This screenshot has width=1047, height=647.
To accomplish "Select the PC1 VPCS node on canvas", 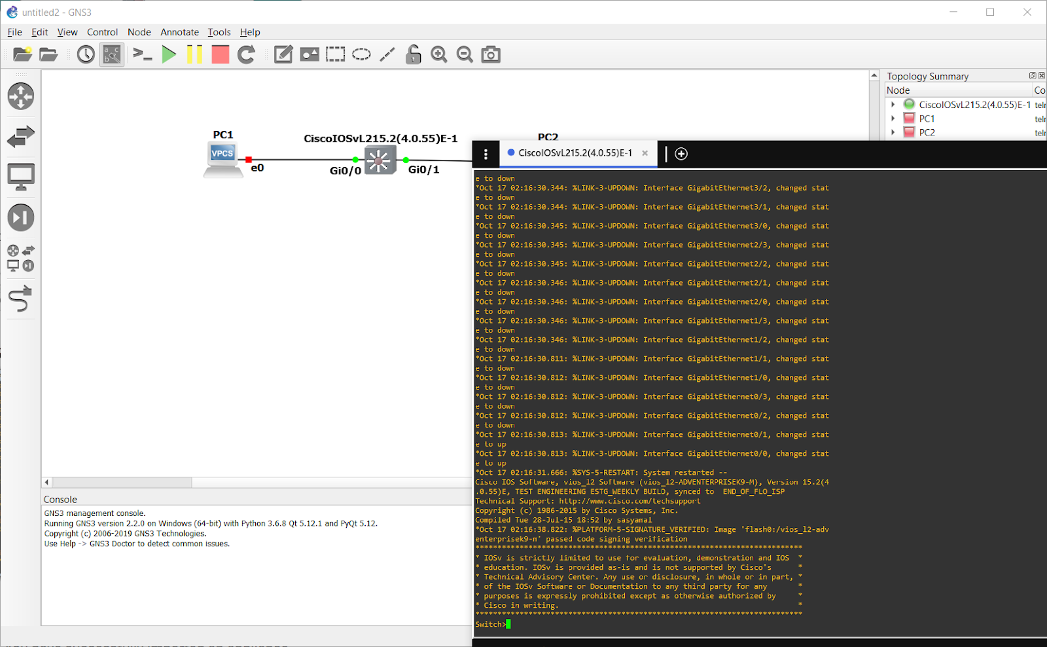I will (222, 160).
